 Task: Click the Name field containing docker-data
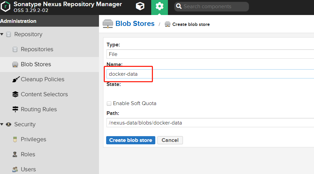click(x=210, y=74)
